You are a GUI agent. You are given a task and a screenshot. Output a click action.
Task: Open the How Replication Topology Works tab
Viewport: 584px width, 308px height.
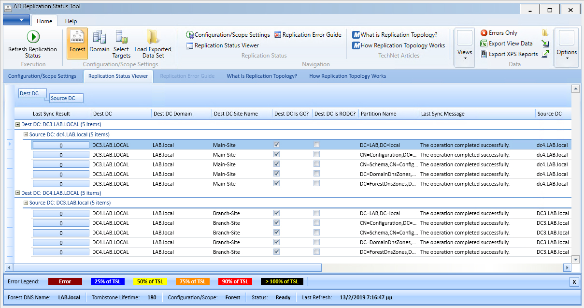[347, 76]
